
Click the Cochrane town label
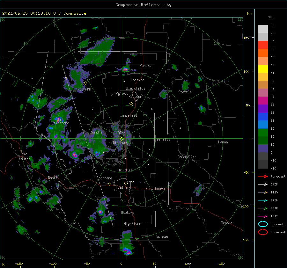[x=104, y=178]
